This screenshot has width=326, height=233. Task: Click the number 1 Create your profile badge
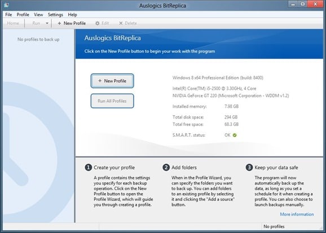[88, 168]
